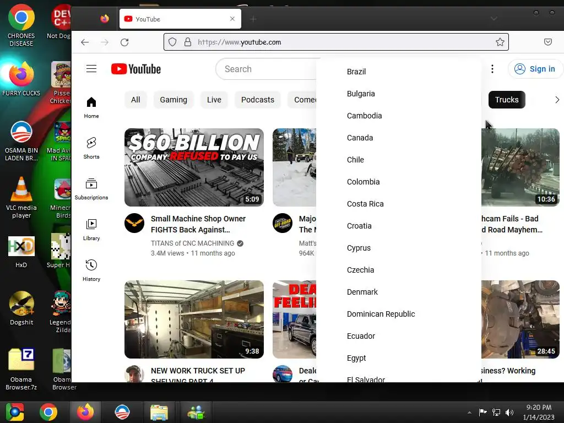Choose Czechia from the location list

(x=399, y=270)
